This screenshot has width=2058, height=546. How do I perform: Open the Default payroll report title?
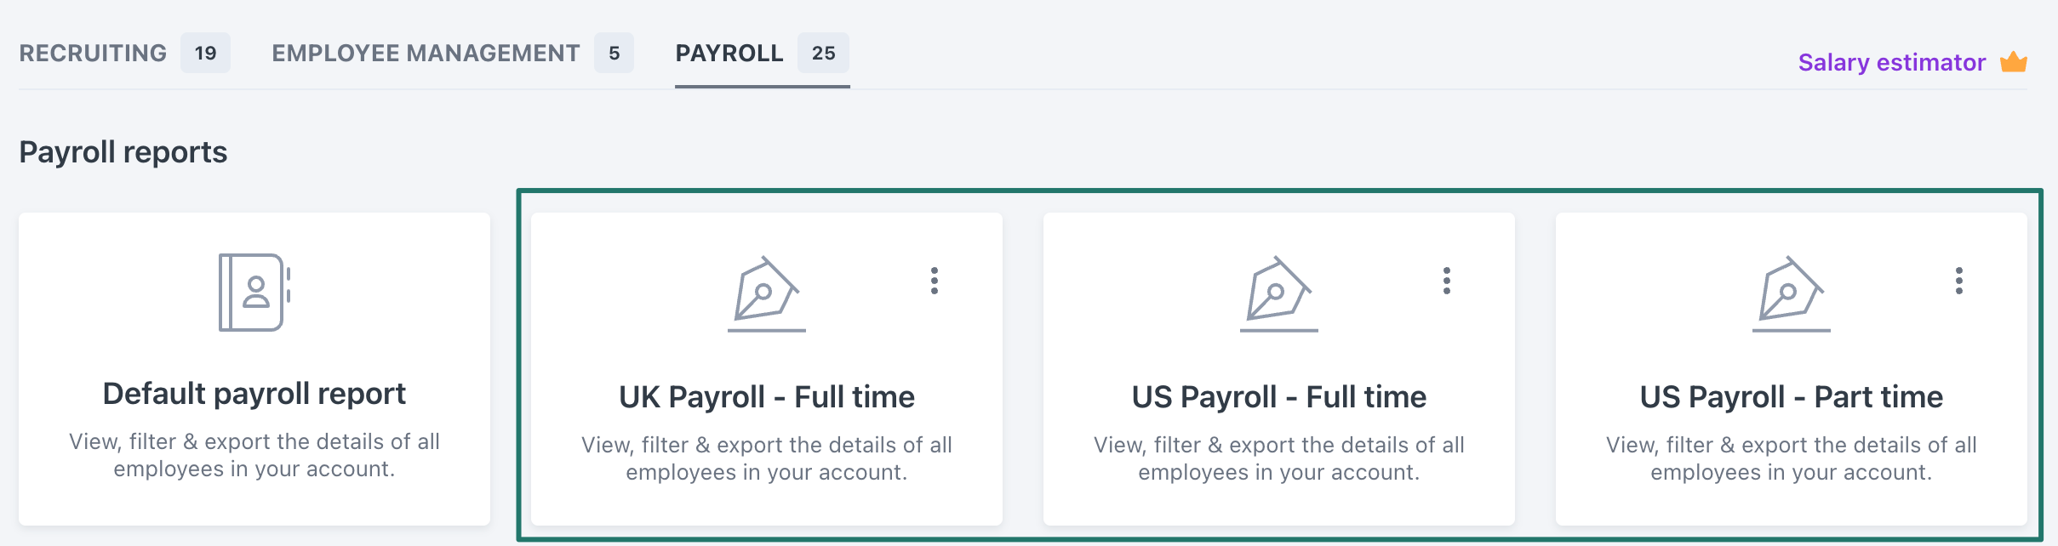point(254,394)
